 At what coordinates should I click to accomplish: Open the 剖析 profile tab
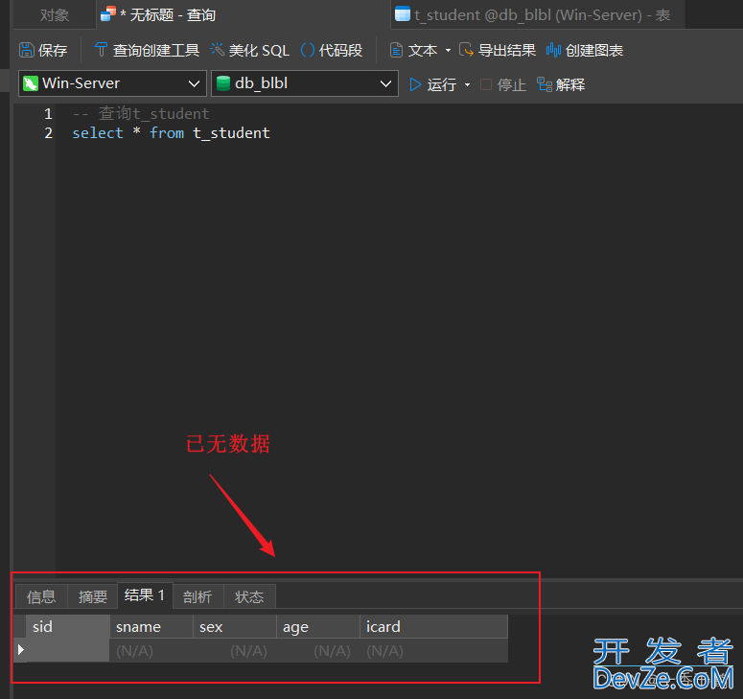[197, 596]
